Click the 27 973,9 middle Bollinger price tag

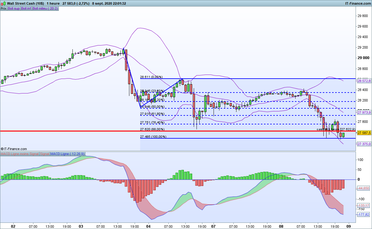[364, 113]
